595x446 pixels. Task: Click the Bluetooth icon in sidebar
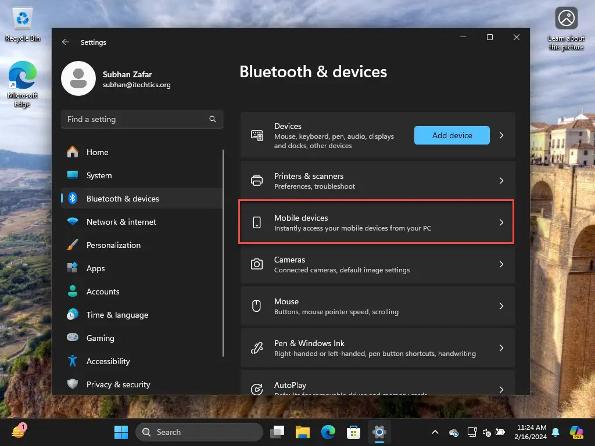tap(73, 199)
